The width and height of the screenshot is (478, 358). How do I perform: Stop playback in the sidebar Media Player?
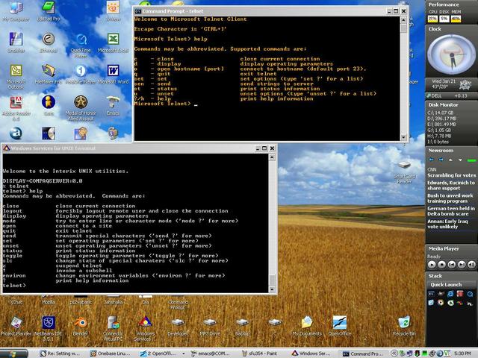[x=441, y=265]
